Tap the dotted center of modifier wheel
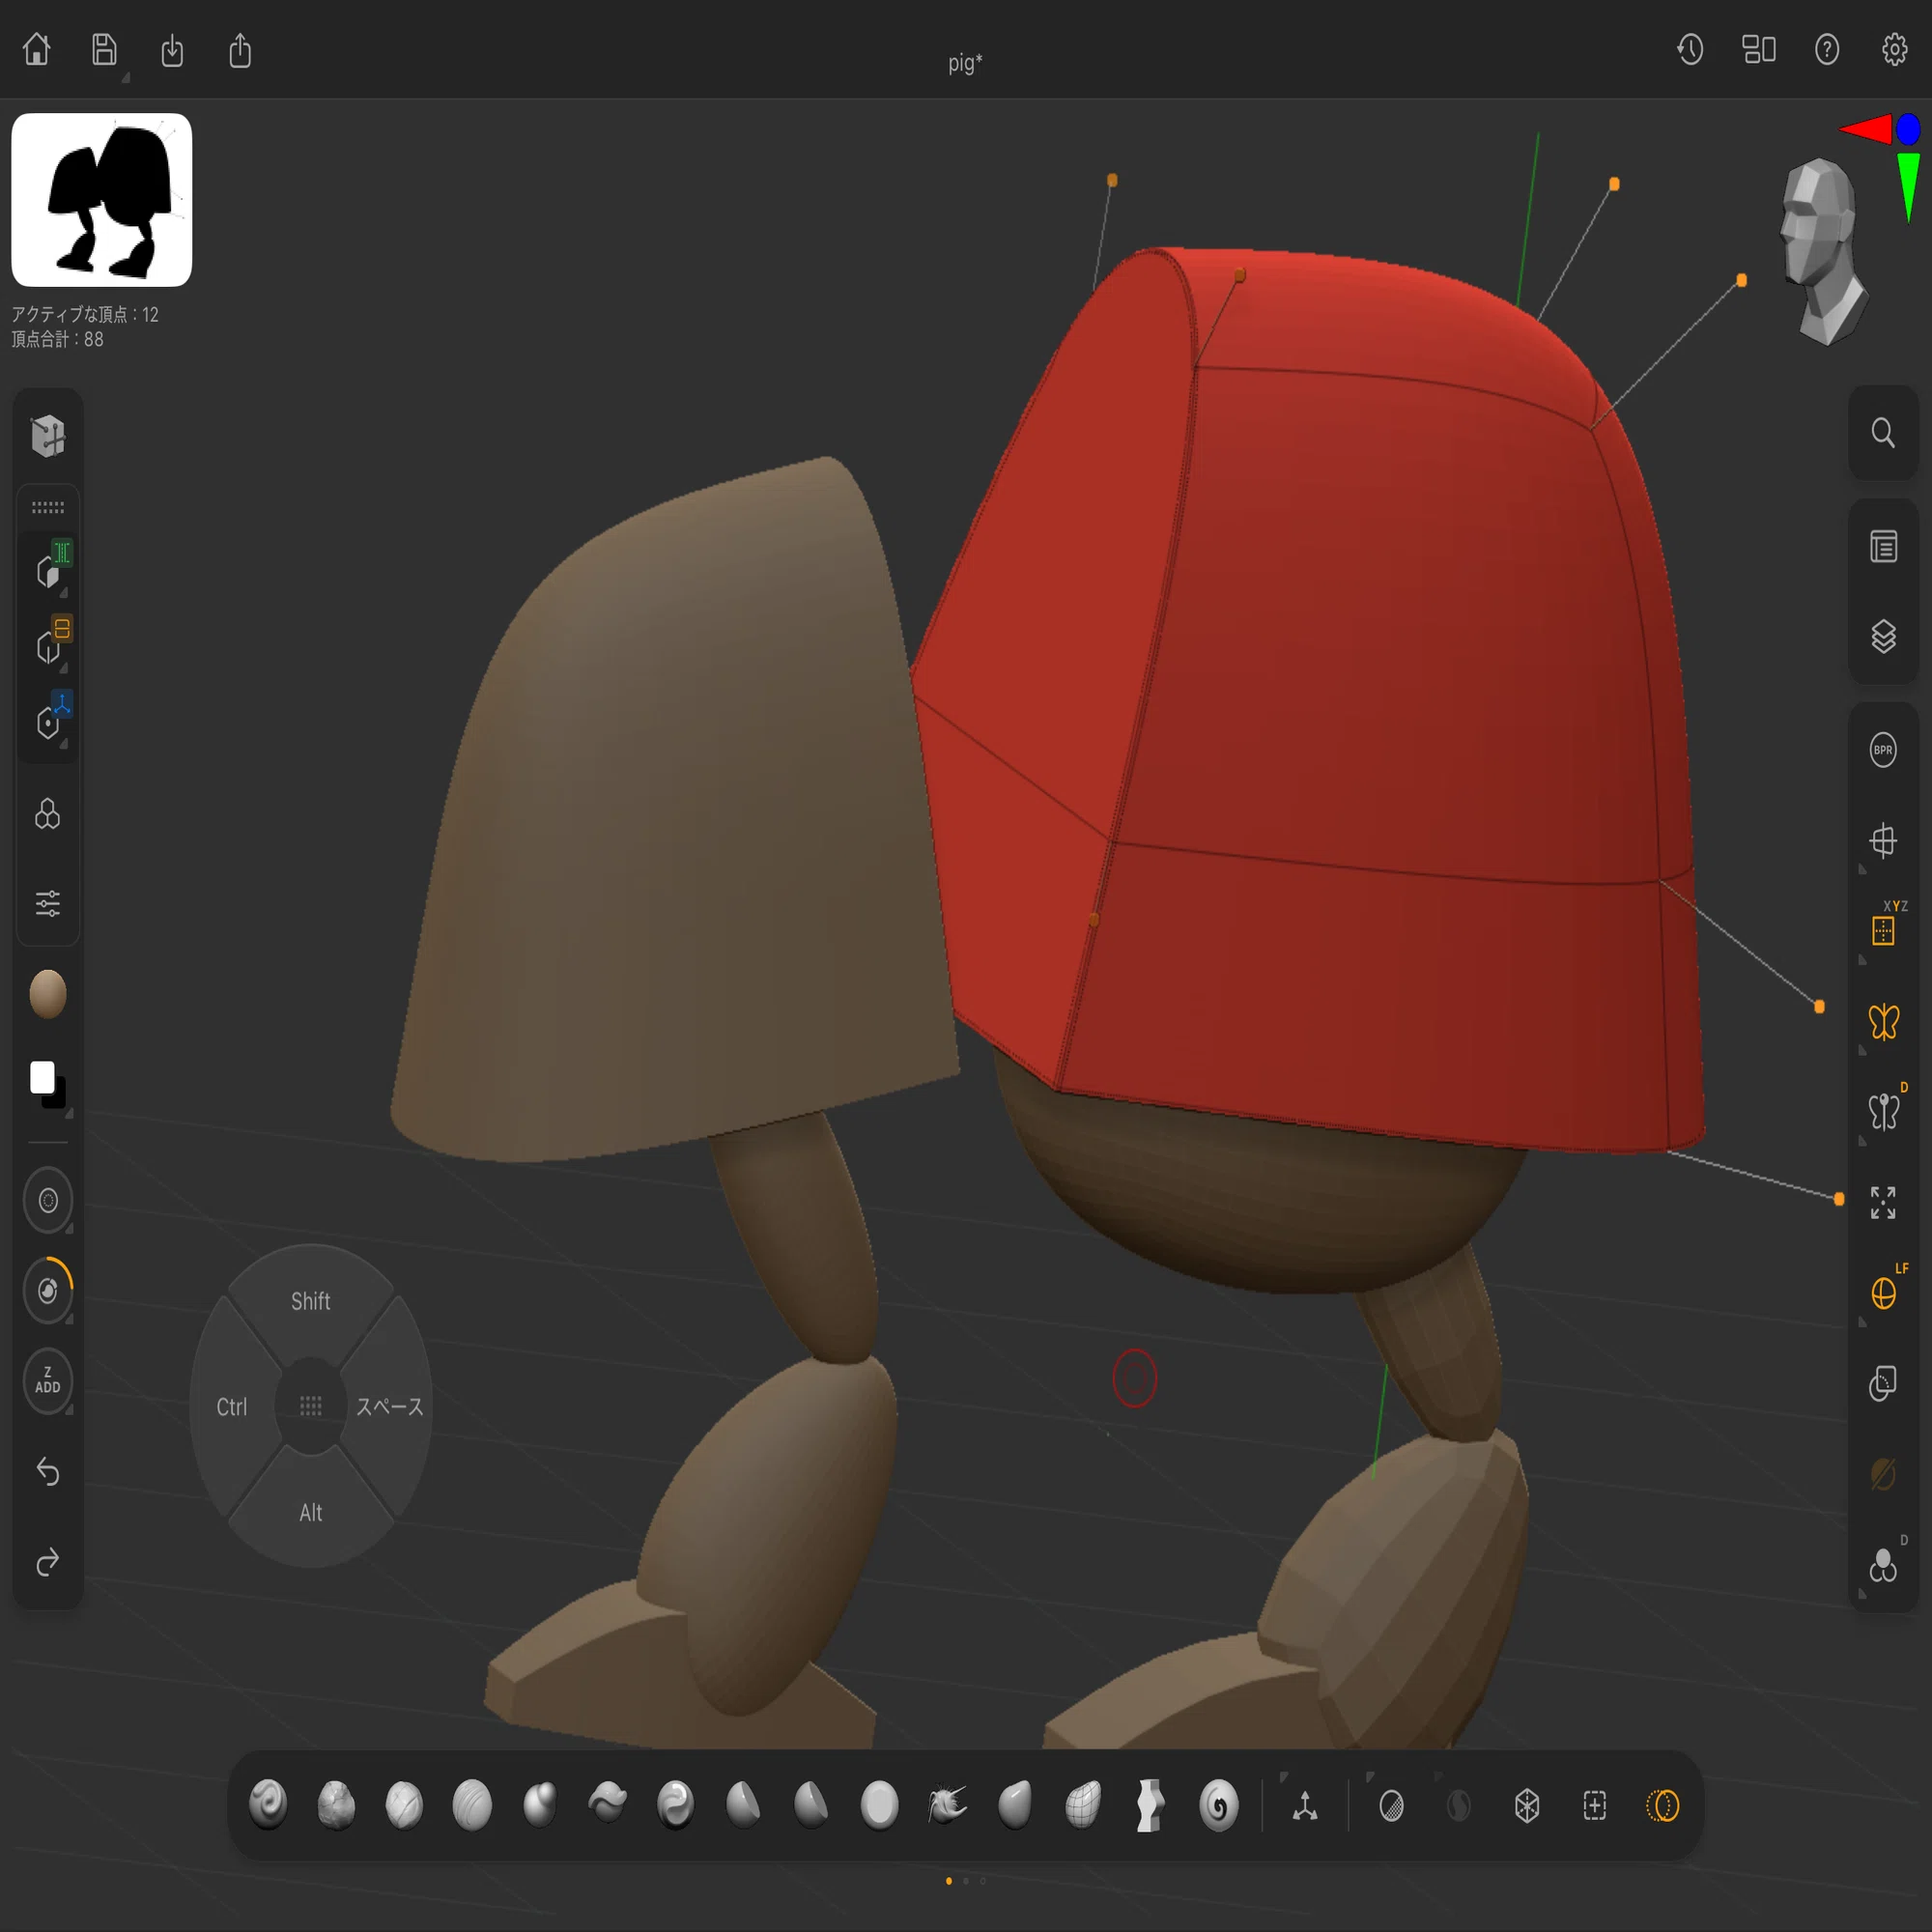The width and height of the screenshot is (1932, 1932). pos(311,1407)
